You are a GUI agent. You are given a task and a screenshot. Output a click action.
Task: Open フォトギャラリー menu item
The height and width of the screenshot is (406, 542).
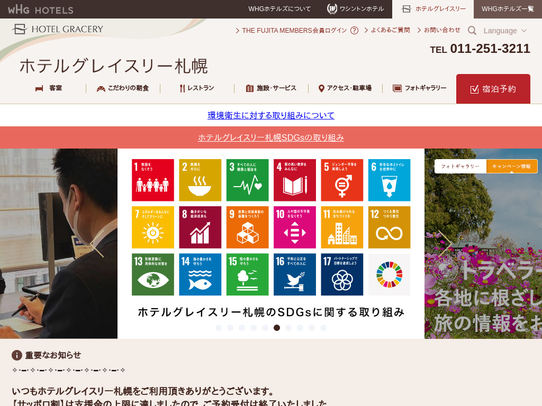419,88
